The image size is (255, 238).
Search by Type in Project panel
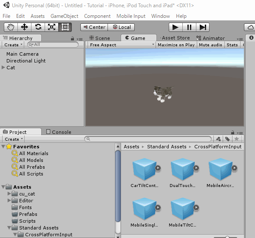[x=218, y=139]
